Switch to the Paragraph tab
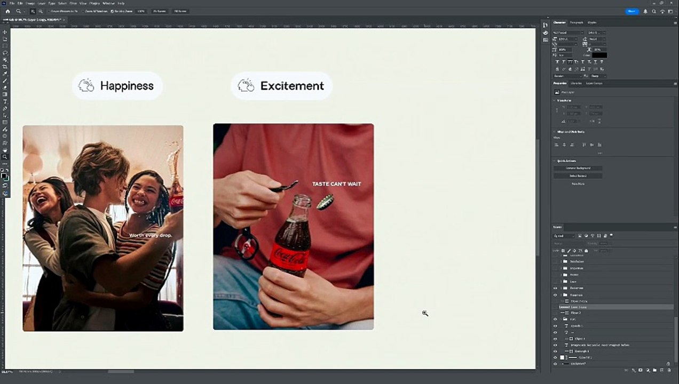 pos(577,22)
